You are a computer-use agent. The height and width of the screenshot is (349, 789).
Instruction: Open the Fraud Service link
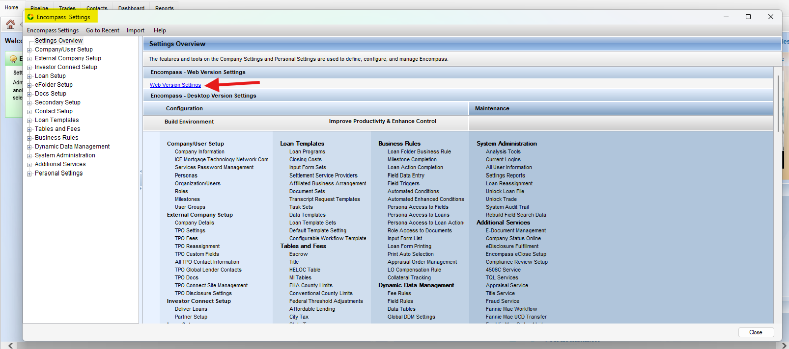click(503, 301)
